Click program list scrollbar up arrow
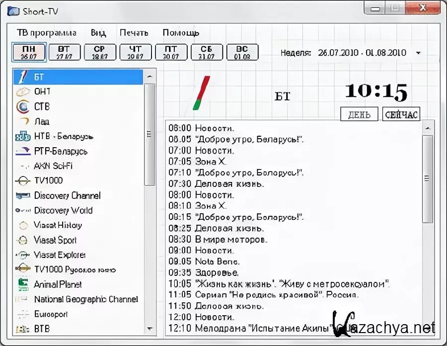 pos(428,128)
